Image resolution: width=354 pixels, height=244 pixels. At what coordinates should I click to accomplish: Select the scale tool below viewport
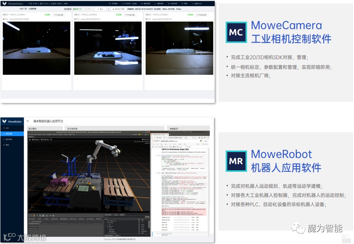coord(43,215)
